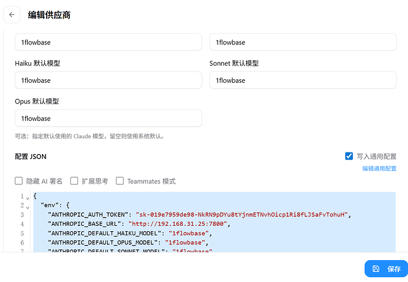Click line number 5 in JSON gutter
This screenshot has height=282, width=408.
[x=22, y=234]
